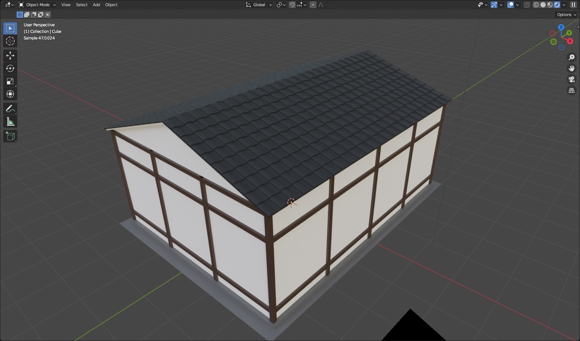Open visibility and selectability dropdown
This screenshot has width=580, height=341.
pos(483,5)
